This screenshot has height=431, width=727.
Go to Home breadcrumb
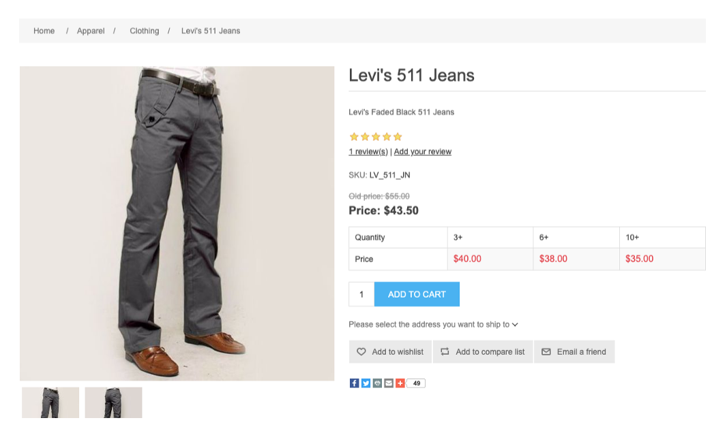point(44,31)
